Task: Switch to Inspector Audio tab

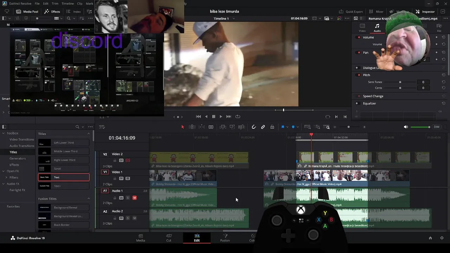Action: click(377, 28)
